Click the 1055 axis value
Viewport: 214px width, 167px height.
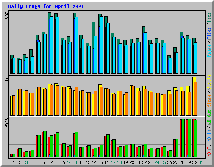point(6,16)
